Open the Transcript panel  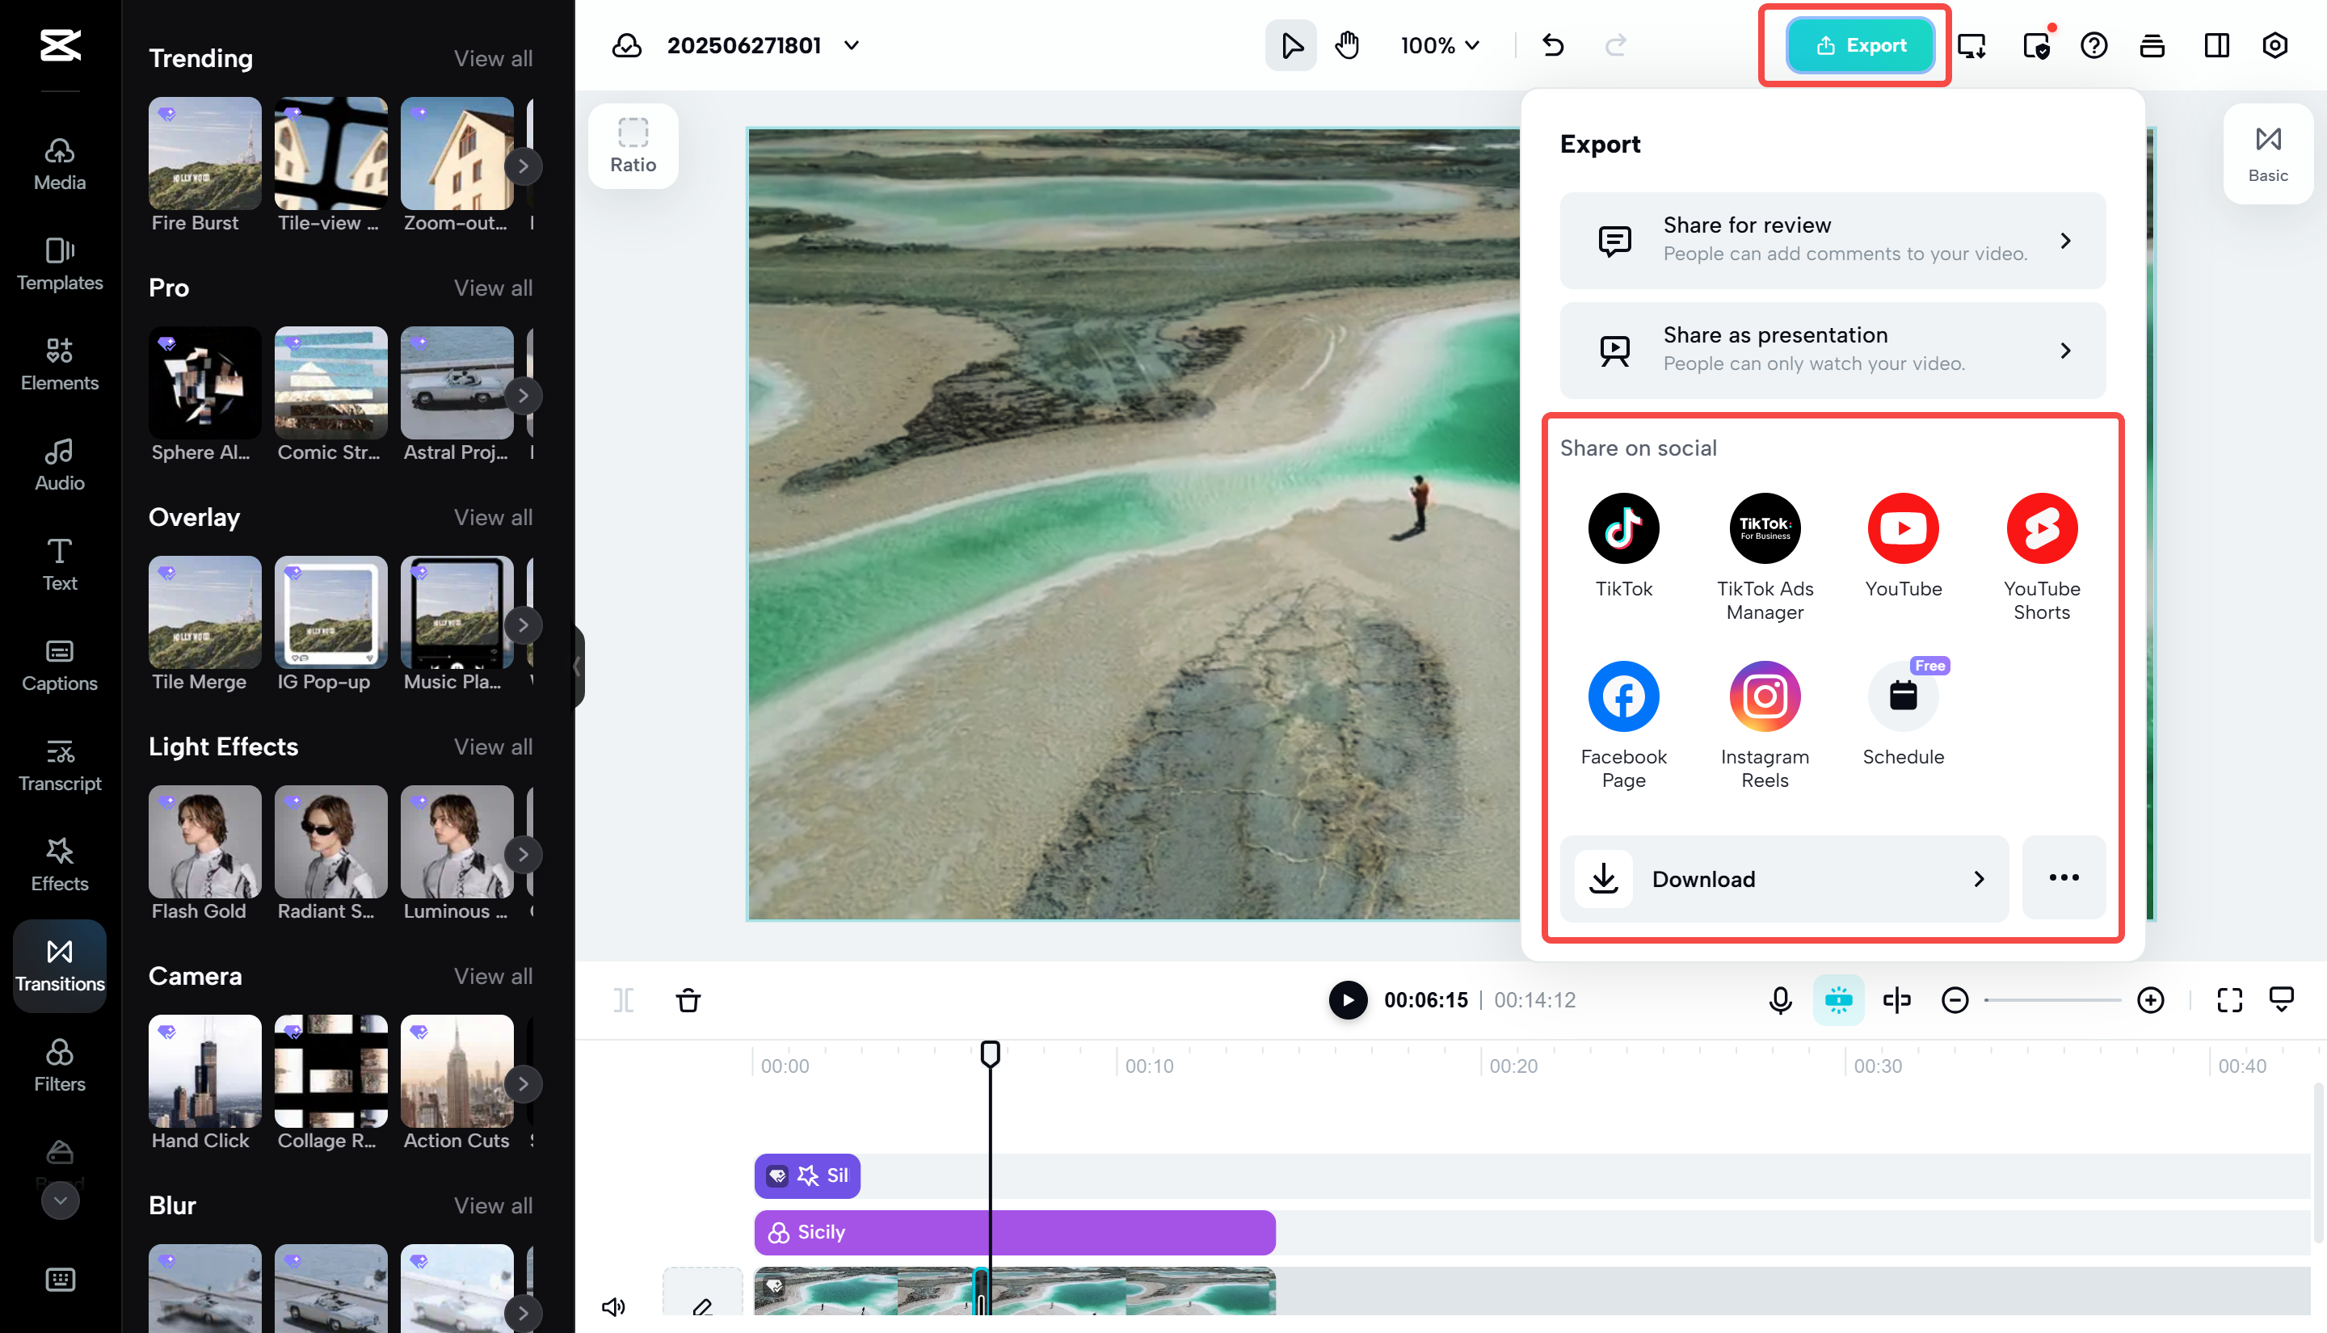click(x=59, y=765)
